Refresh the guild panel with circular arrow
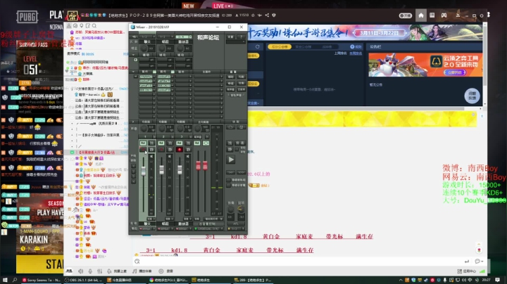 pyautogui.click(x=258, y=47)
